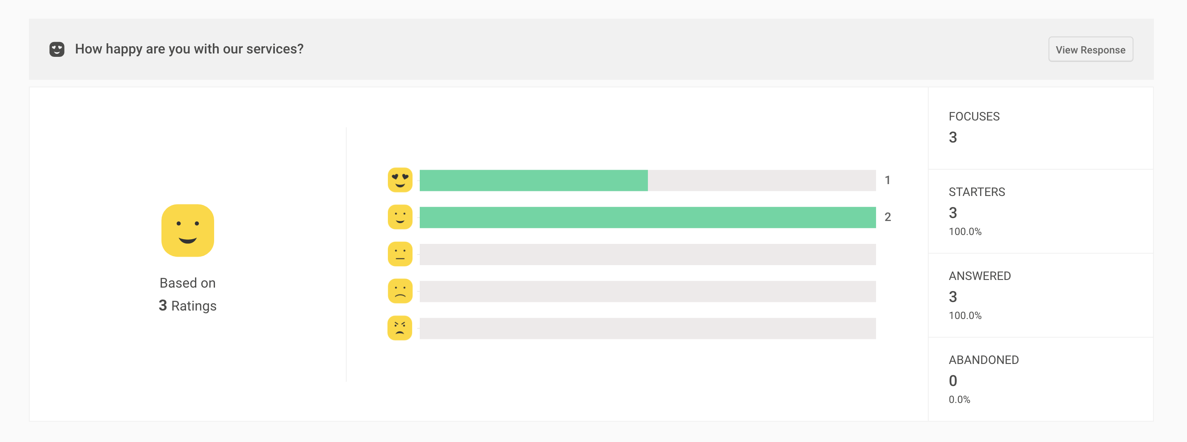Click the green bar for heart-eyes rating
1187x442 pixels.
click(533, 180)
